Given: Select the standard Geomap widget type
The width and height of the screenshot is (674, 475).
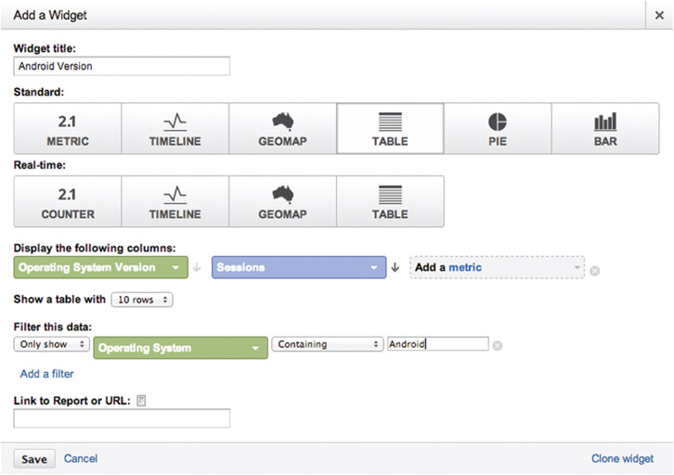Looking at the screenshot, I should coord(282,128).
